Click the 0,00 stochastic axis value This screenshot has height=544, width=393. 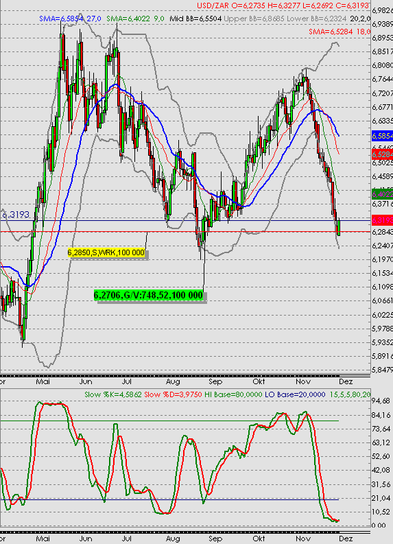tap(379, 525)
